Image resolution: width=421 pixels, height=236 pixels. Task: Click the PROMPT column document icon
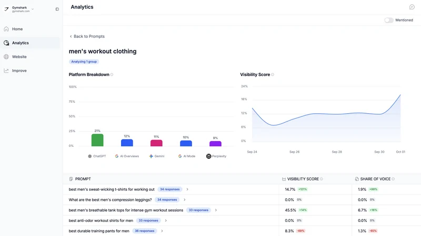coord(71,179)
